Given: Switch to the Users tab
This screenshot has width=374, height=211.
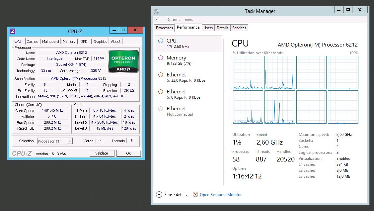Looking at the screenshot, I should (208, 28).
